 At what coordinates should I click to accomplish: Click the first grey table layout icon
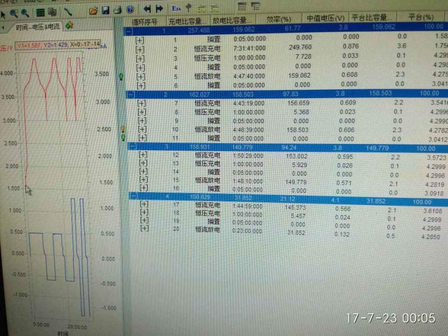pyautogui.click(x=242, y=6)
